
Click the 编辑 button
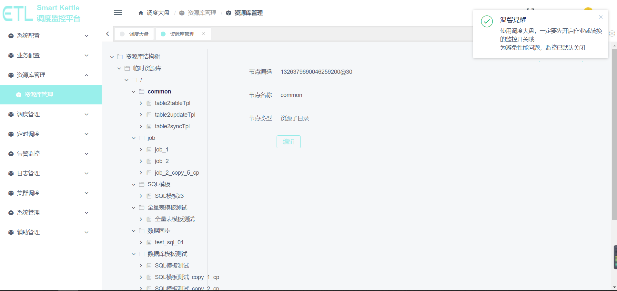click(288, 142)
